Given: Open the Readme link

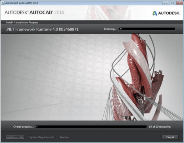Looking at the screenshot, I should tap(64, 137).
